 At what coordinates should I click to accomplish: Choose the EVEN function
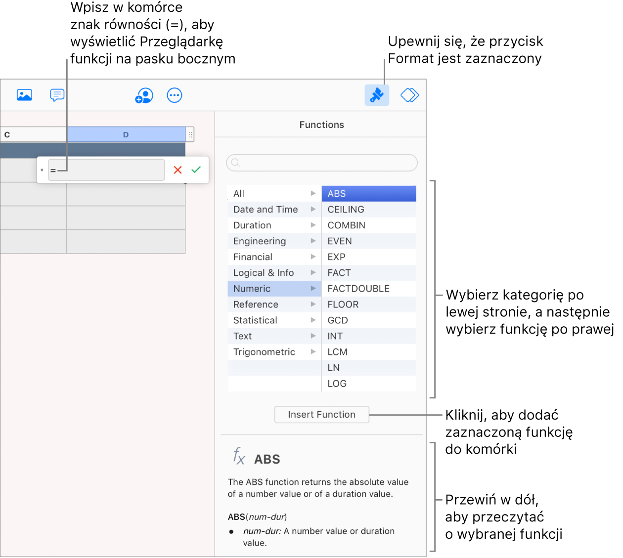[369, 241]
